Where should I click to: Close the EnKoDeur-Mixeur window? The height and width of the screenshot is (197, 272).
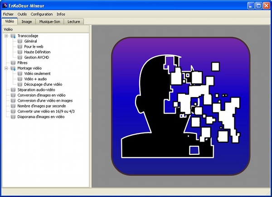[267, 6]
